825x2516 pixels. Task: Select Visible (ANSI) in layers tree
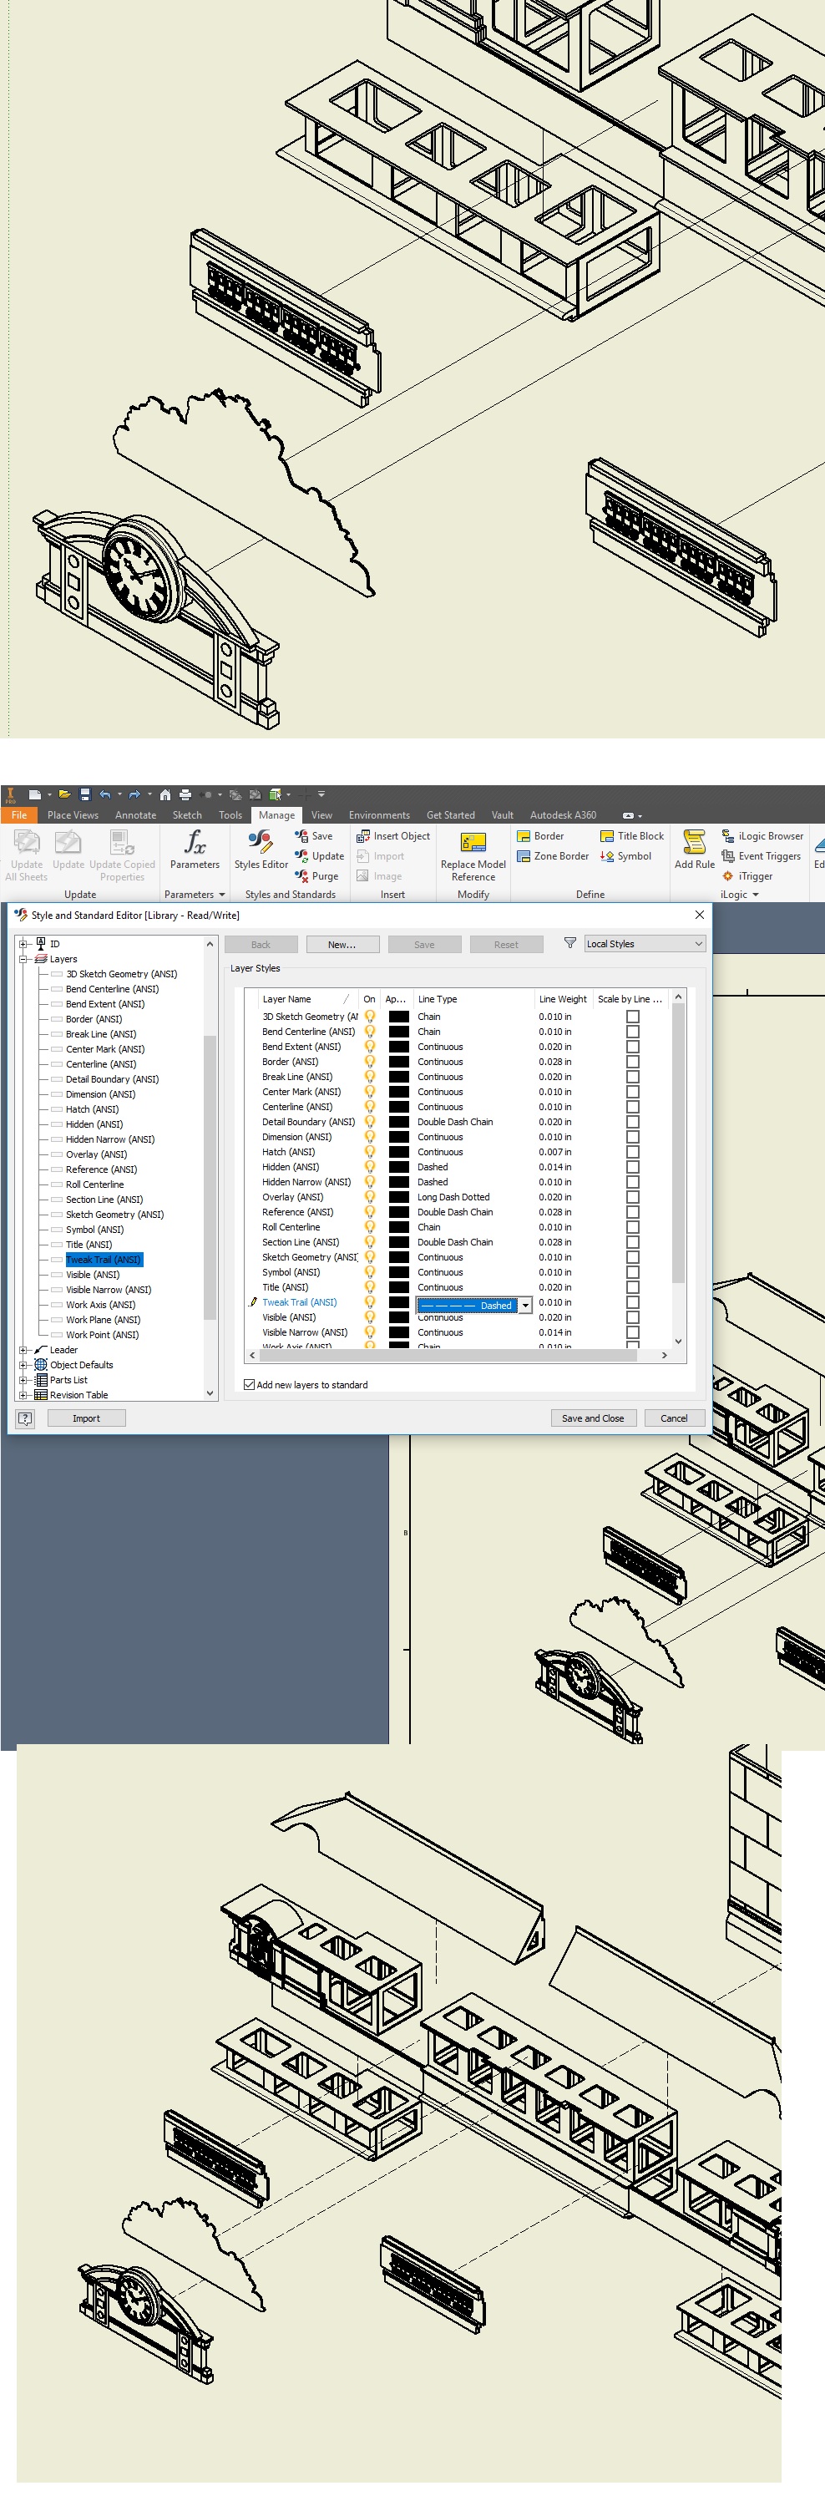(92, 1275)
